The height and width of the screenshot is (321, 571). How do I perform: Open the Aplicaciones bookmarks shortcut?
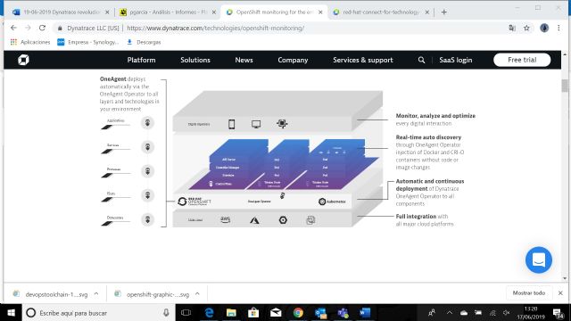point(30,42)
